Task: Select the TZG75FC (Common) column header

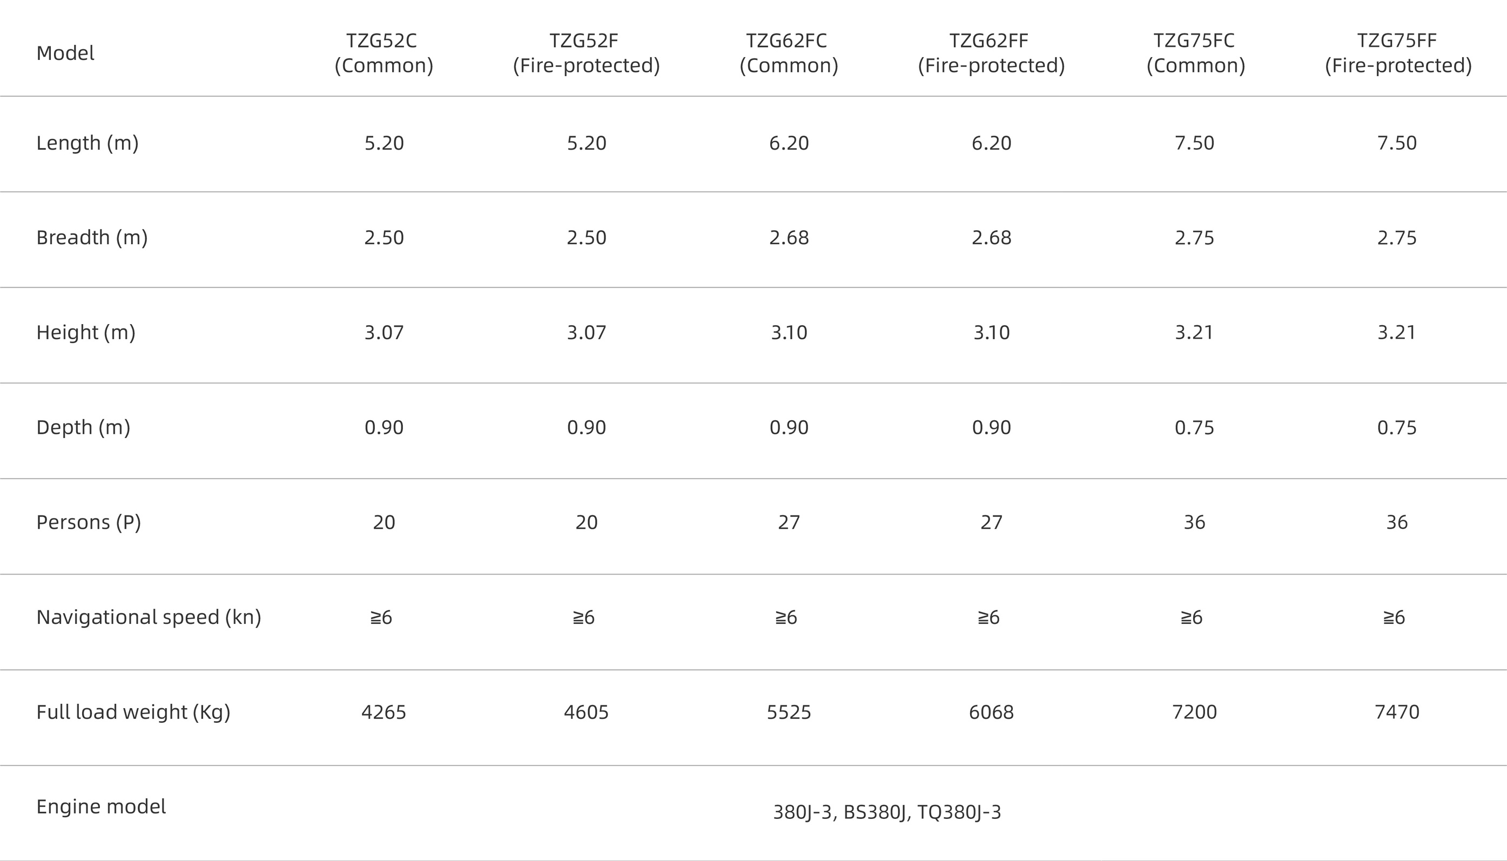Action: tap(1195, 52)
